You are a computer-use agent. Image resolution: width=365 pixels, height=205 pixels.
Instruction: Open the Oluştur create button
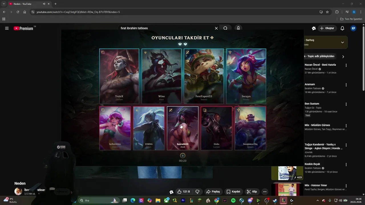tap(327, 28)
